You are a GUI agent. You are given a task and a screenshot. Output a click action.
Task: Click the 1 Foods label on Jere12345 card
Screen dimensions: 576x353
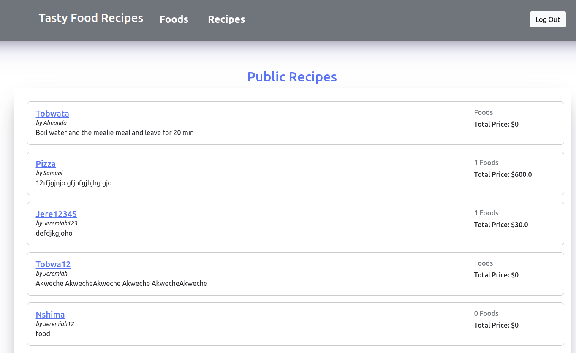point(486,213)
